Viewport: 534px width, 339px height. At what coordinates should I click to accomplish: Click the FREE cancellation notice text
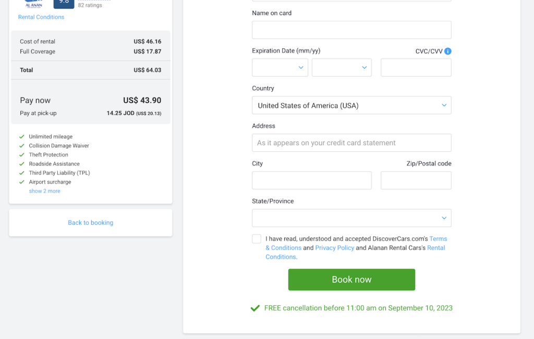358,308
